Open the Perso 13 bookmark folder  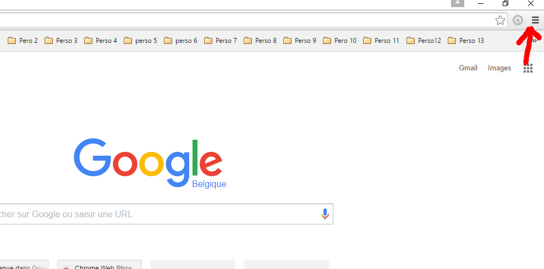[465, 41]
